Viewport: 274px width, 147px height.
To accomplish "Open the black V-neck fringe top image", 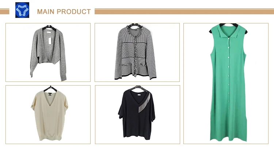I will click(x=137, y=114).
